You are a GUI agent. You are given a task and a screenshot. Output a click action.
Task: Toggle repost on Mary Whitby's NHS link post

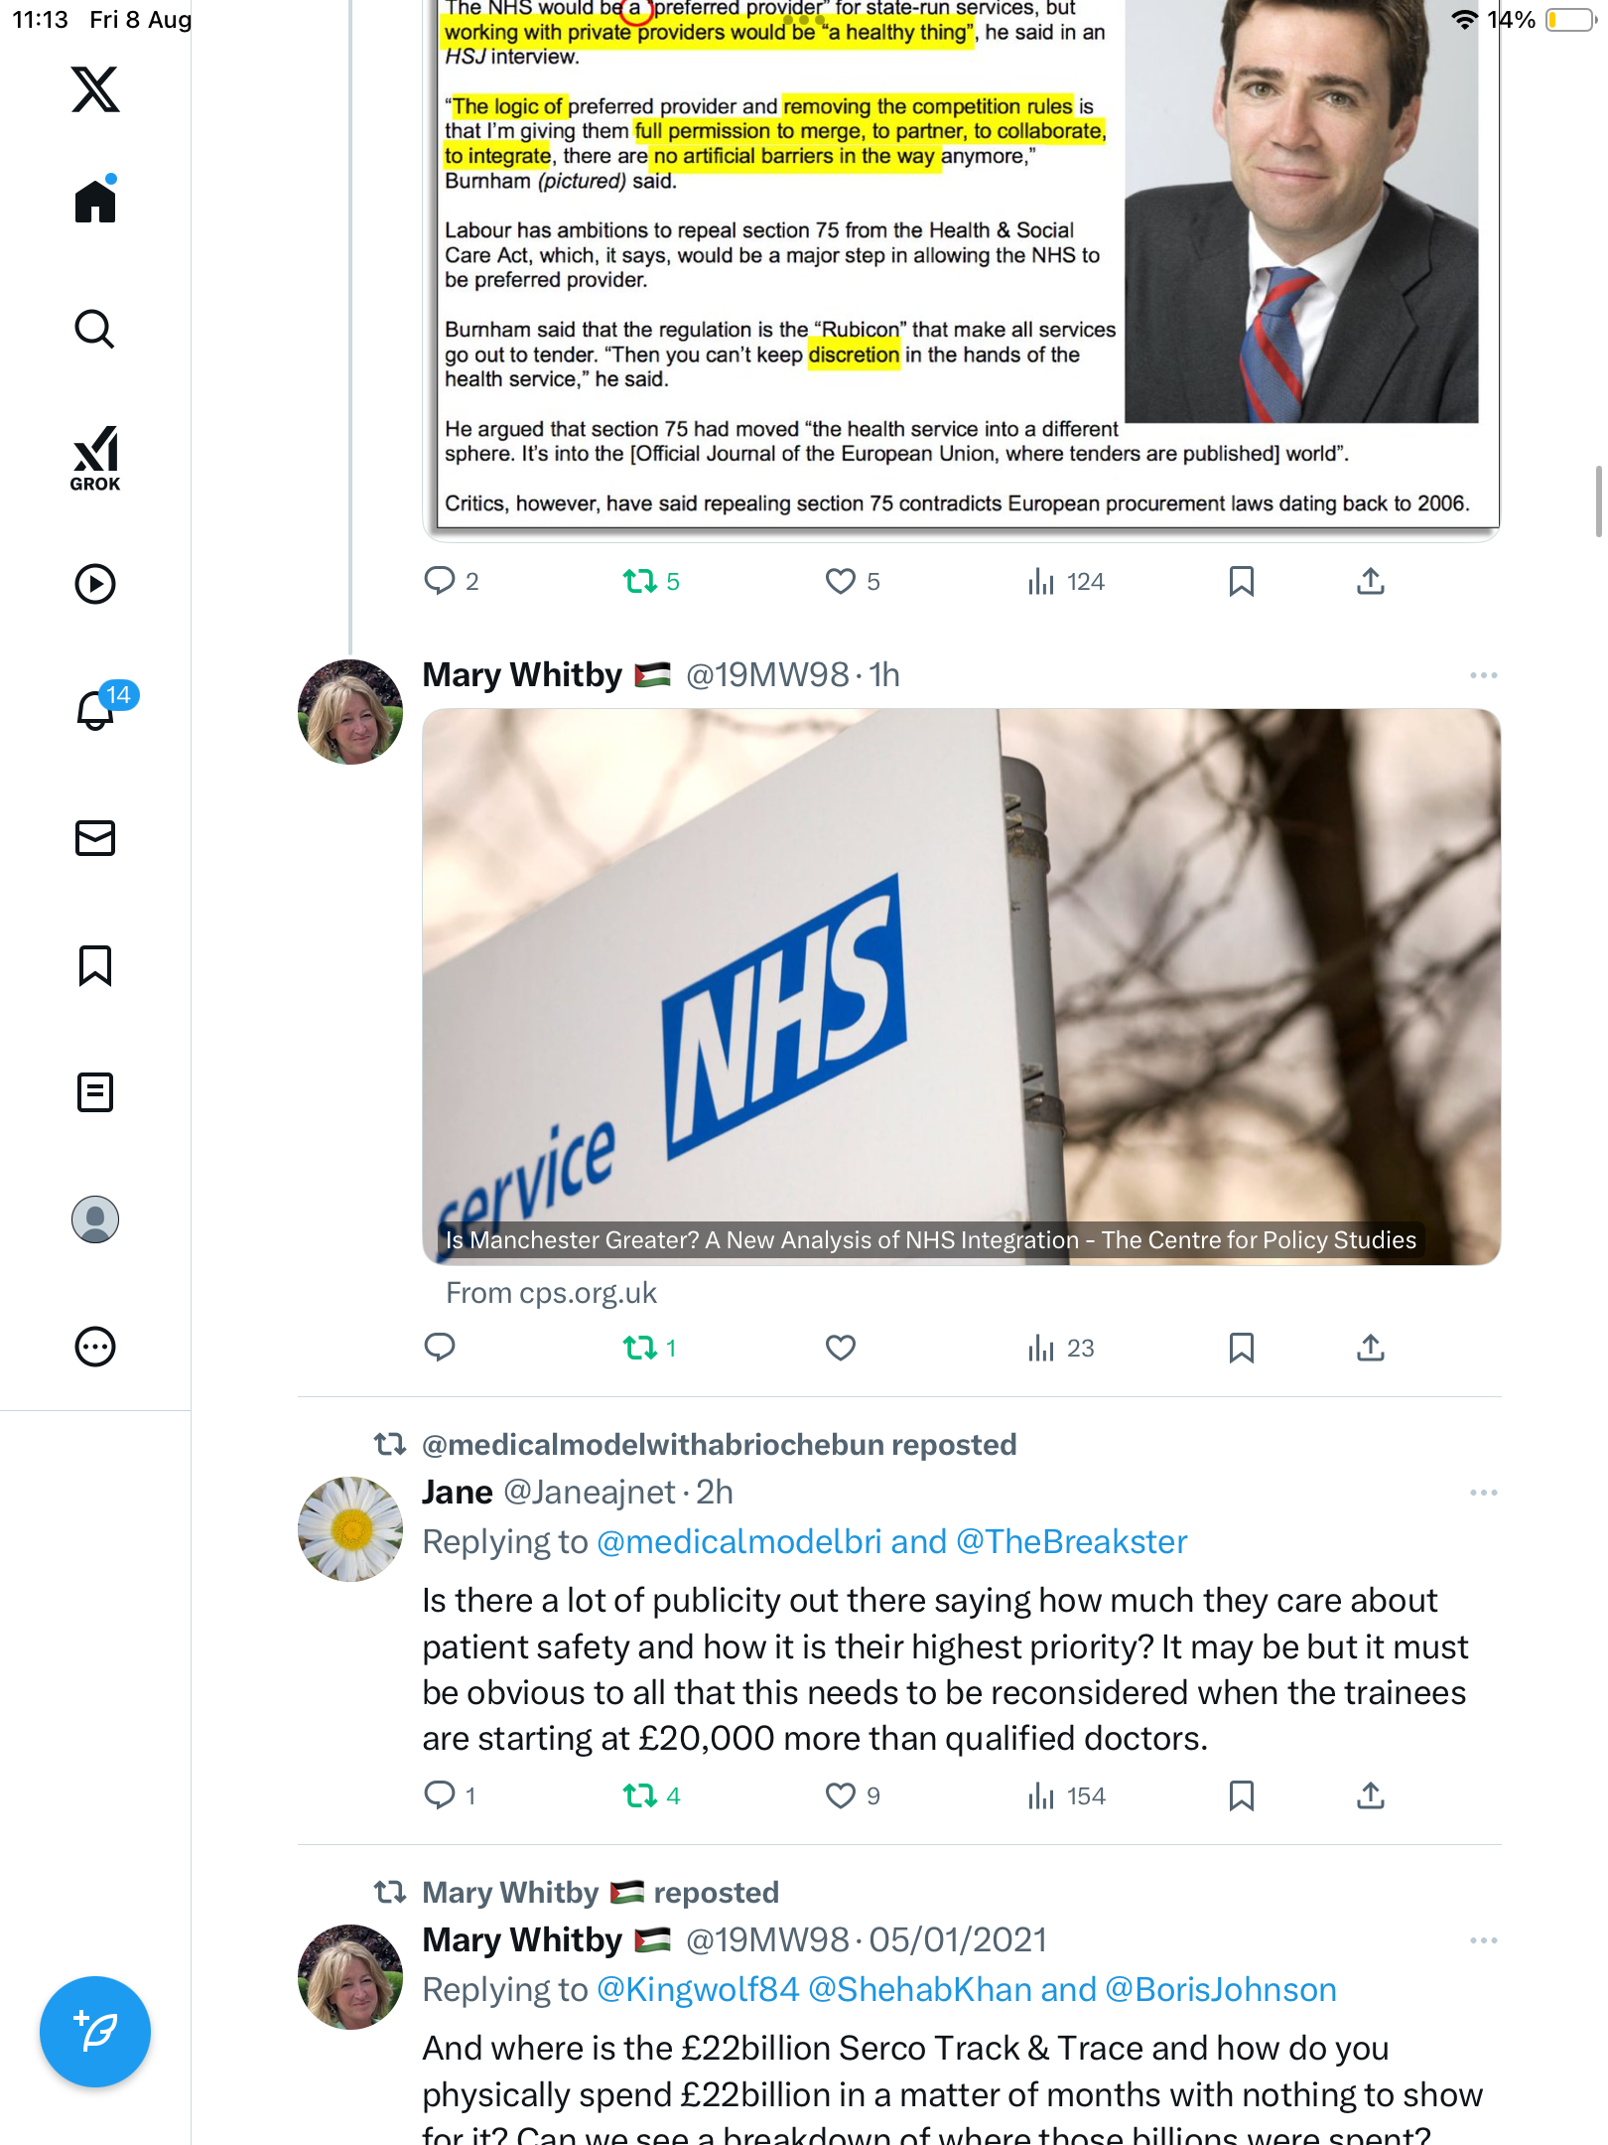click(640, 1348)
